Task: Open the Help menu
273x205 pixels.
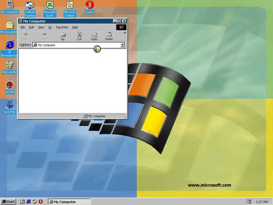Action: tap(75, 27)
